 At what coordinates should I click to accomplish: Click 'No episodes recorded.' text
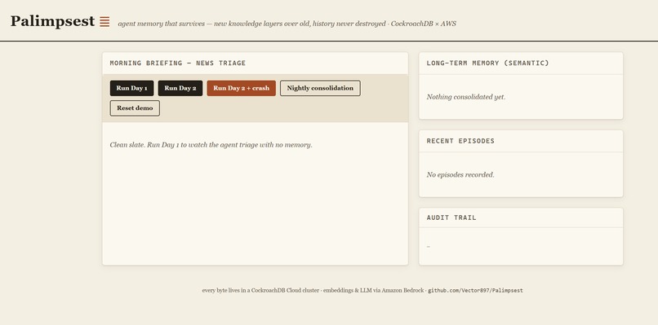(460, 174)
